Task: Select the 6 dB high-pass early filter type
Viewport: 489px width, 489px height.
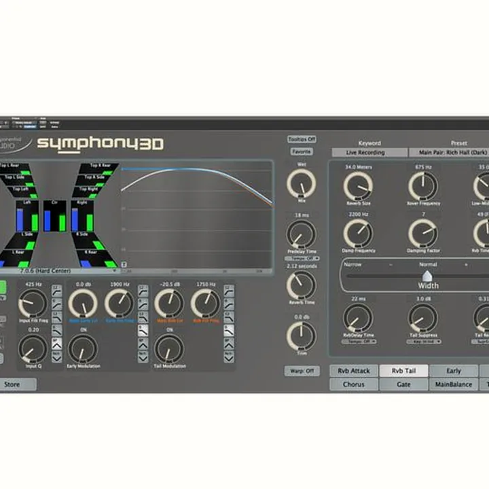Action: coord(143,304)
